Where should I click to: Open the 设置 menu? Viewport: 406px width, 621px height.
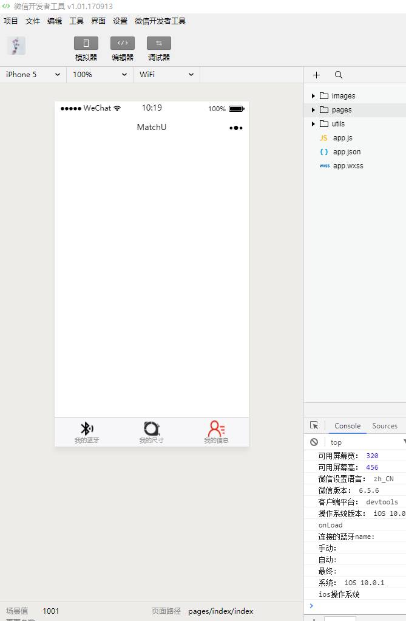point(120,21)
